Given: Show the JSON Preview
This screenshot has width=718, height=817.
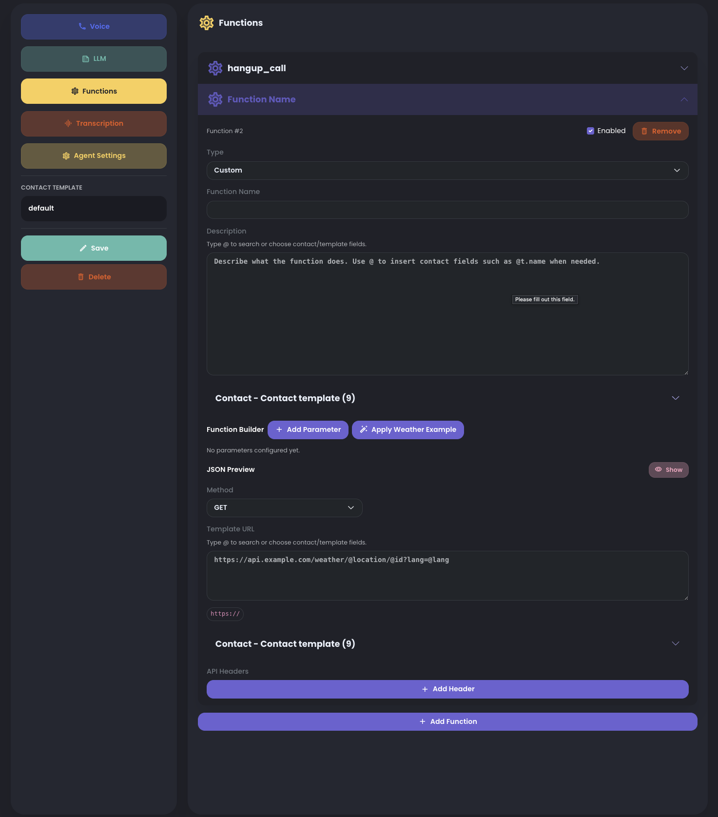Looking at the screenshot, I should click(668, 470).
